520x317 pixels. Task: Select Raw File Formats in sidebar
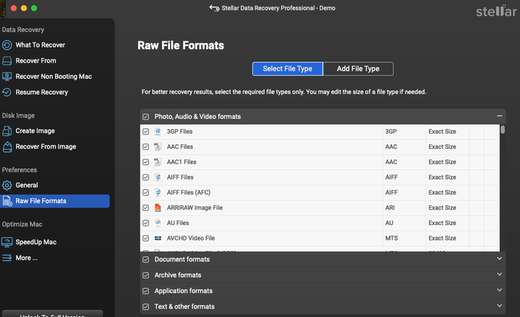[x=55, y=201]
